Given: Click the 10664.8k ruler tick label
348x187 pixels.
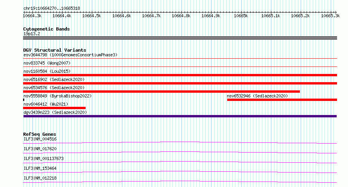Looking at the screenshot, I should pyautogui.click(x=181, y=16).
